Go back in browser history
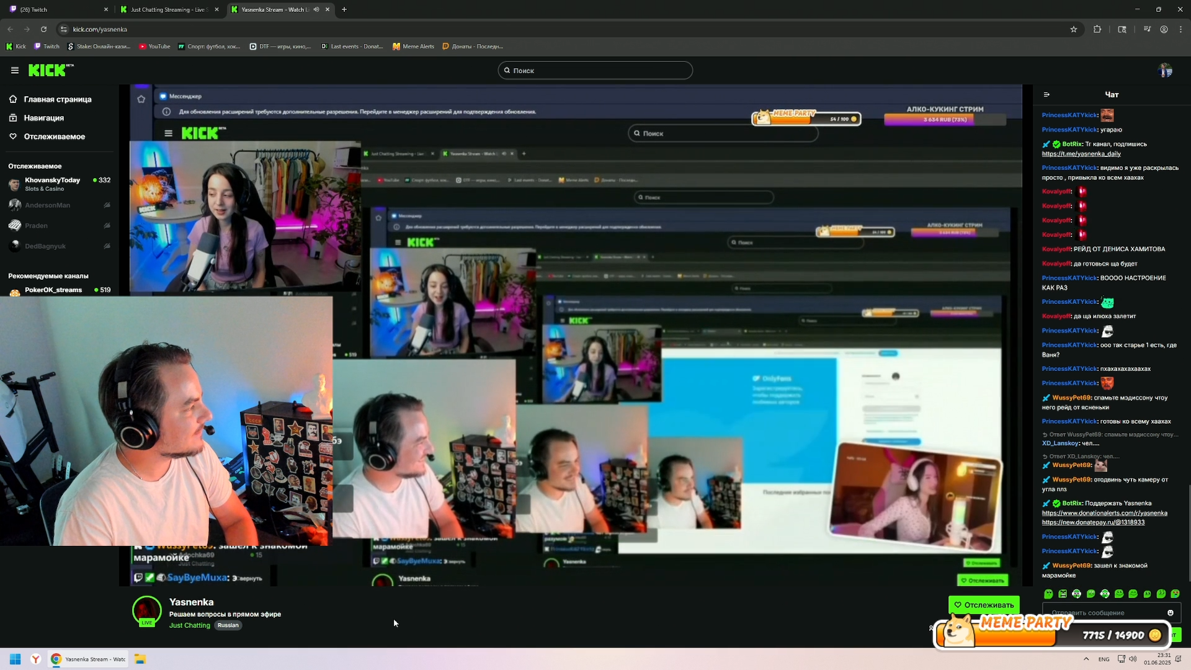 pos(10,29)
